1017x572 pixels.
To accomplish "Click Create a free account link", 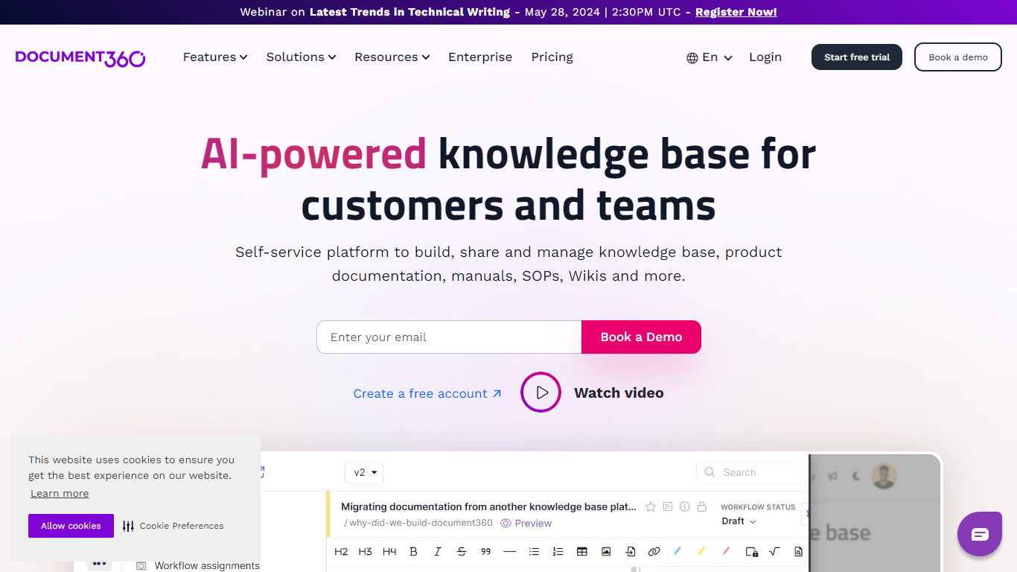I will pos(427,393).
